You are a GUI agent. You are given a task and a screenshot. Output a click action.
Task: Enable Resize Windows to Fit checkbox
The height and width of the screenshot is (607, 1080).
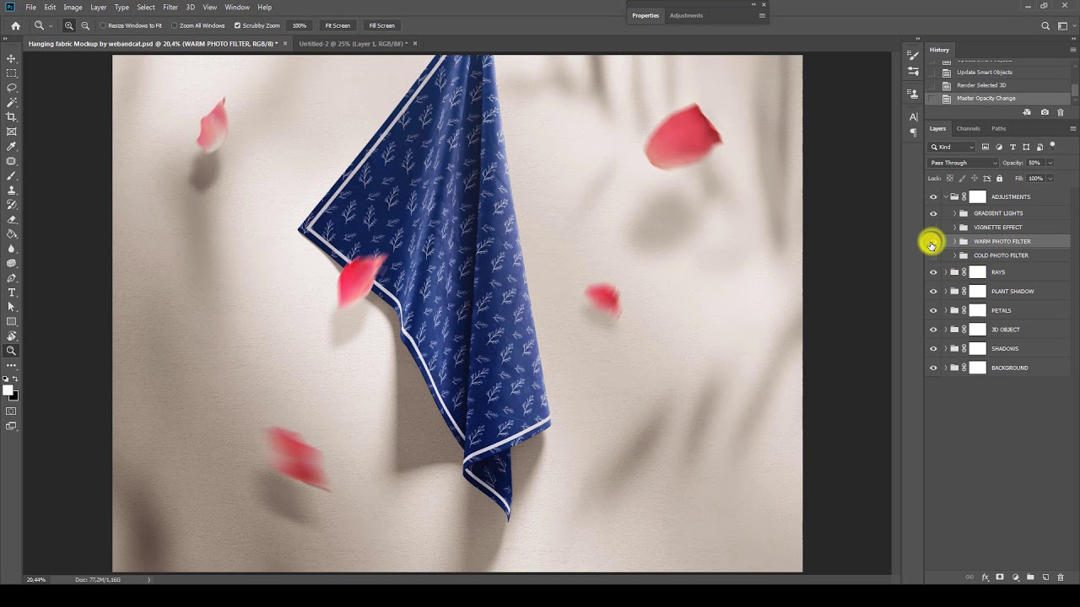pyautogui.click(x=103, y=25)
